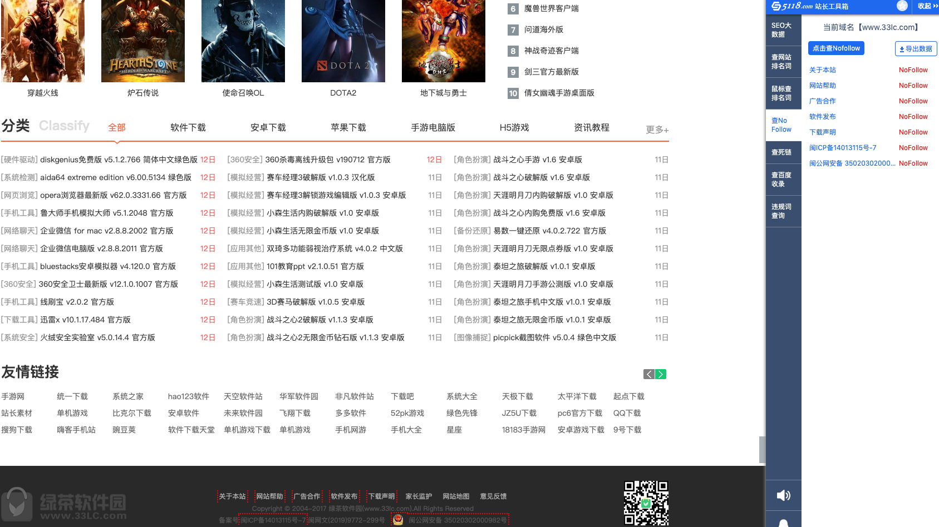Open 101教育ppt v2.1.0.51 link
Screen dimensions: 939x527
click(x=315, y=266)
